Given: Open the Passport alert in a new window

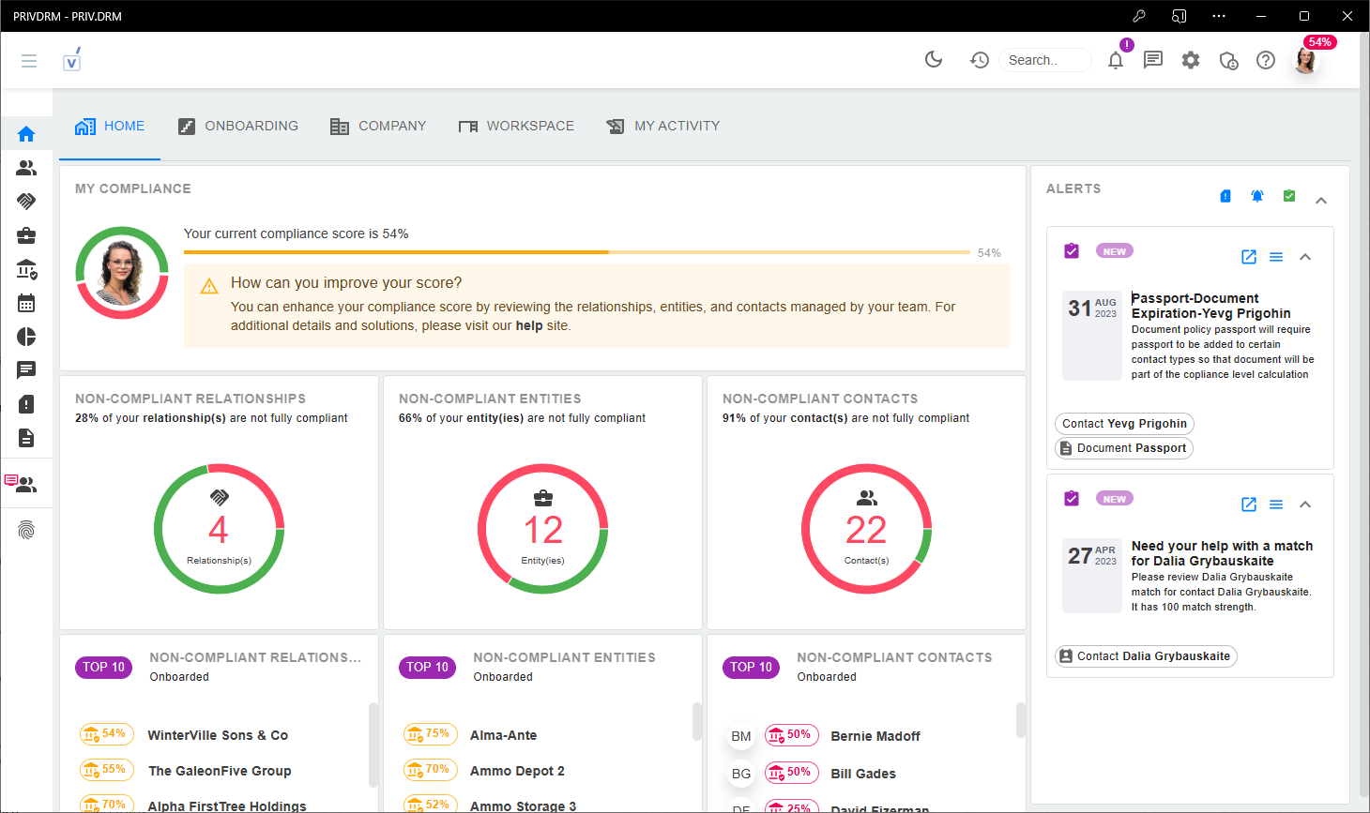Looking at the screenshot, I should pos(1248,256).
